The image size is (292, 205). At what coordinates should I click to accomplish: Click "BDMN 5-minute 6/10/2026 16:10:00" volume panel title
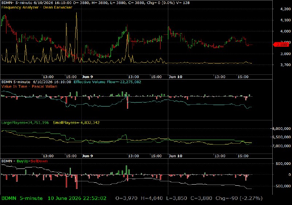[x=36, y=82]
